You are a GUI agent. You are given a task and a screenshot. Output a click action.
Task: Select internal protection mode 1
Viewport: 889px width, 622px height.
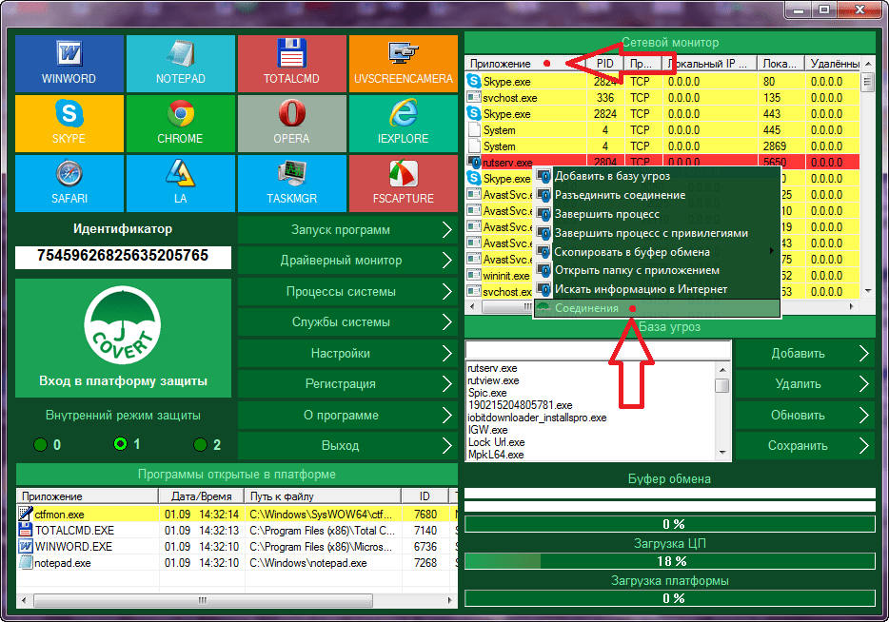tap(120, 444)
